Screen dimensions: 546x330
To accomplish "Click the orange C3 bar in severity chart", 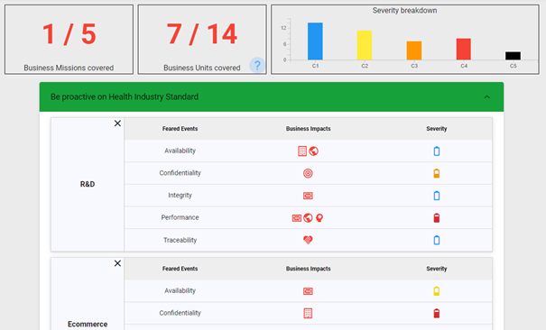I will coord(414,50).
